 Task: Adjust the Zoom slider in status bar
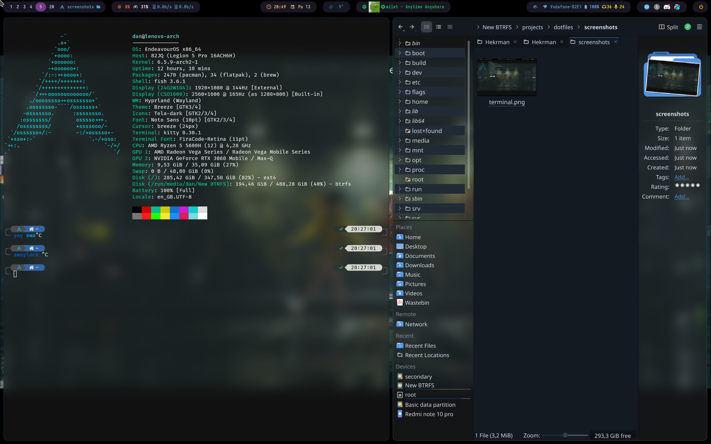point(565,435)
